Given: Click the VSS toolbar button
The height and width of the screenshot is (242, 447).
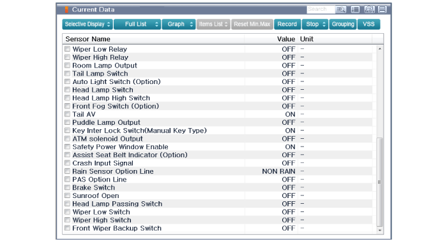Looking at the screenshot, I should 368,24.
